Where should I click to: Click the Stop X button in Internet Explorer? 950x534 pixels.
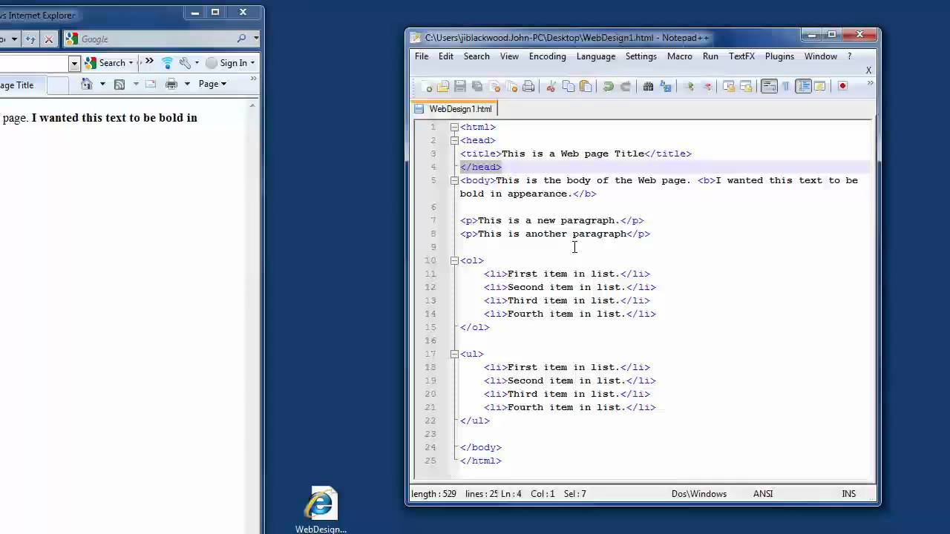point(49,39)
